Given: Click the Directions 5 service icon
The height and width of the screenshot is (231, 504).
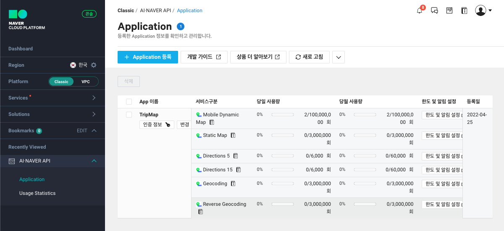Looking at the screenshot, I should tap(199, 156).
